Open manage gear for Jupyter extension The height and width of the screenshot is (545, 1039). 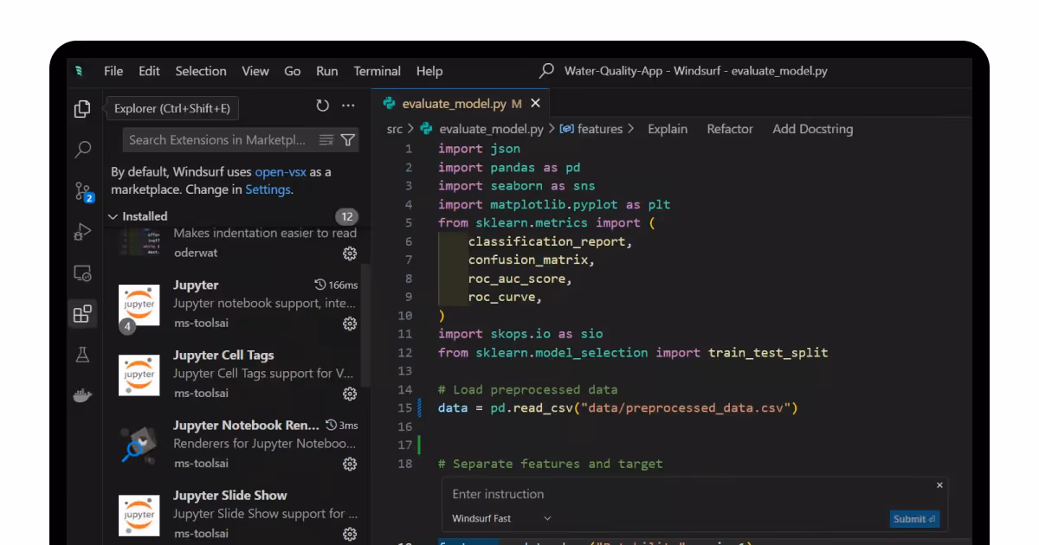click(x=350, y=324)
